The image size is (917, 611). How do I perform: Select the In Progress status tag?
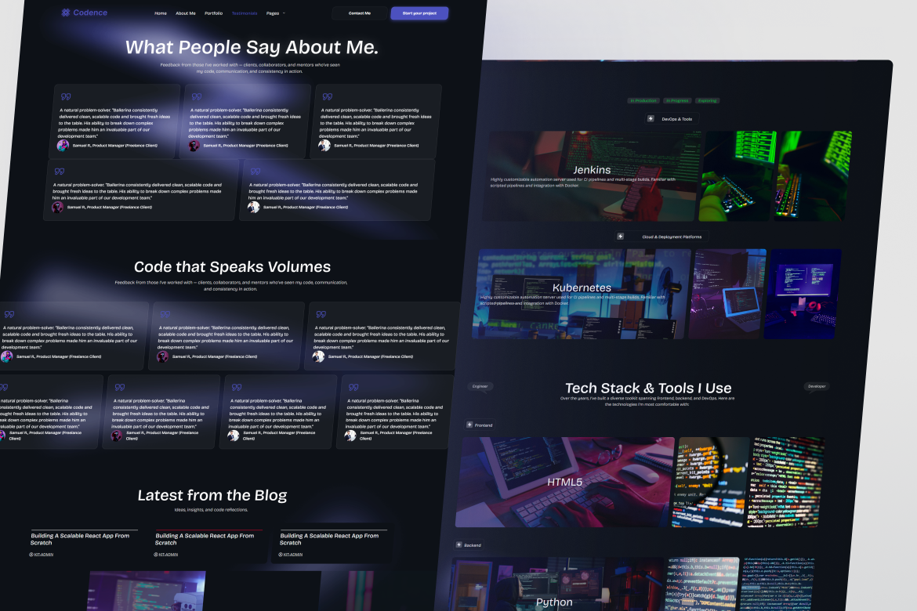[x=677, y=100]
